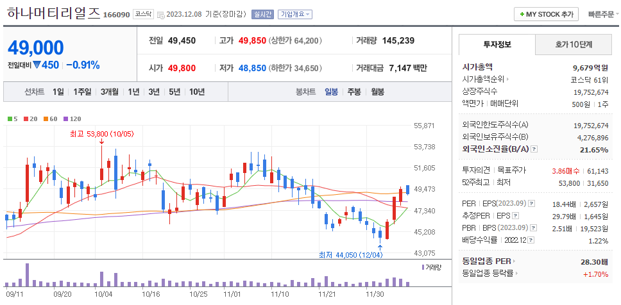Toggle the 실시간 real-time badge
This screenshot has height=305, width=621.
click(x=262, y=14)
